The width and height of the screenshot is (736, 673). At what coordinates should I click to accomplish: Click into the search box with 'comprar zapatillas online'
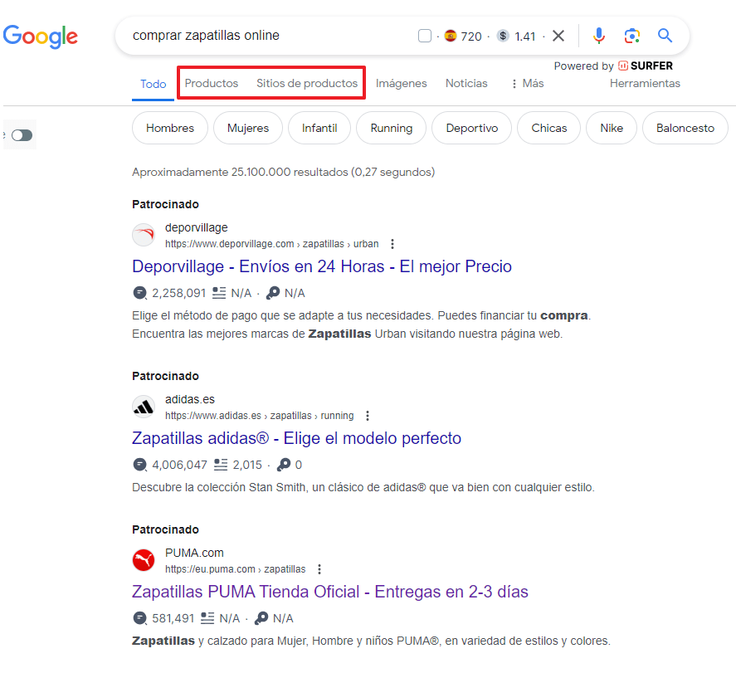click(x=206, y=36)
